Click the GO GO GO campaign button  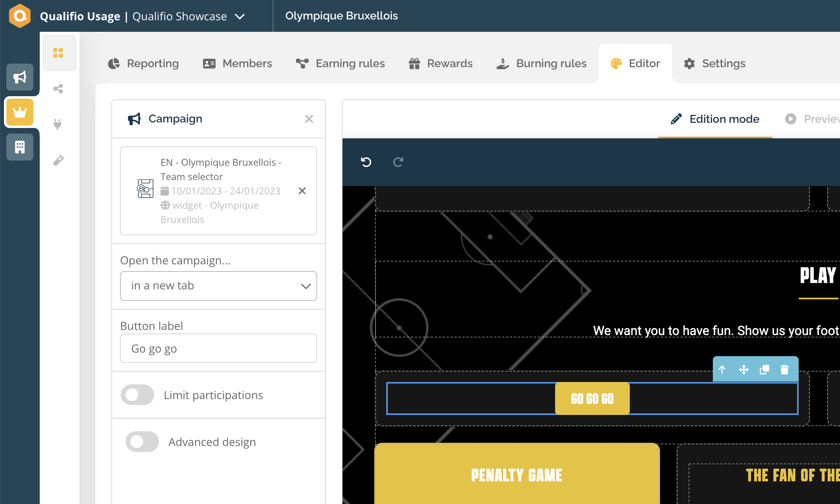(x=592, y=398)
